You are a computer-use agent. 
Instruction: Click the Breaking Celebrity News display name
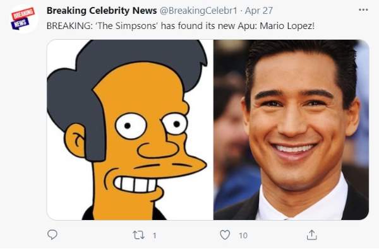[x=102, y=11]
